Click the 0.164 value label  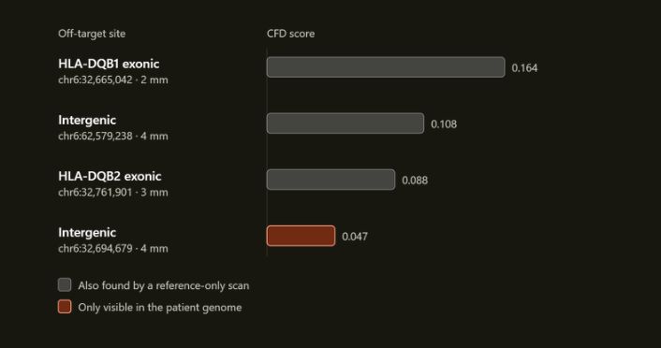pyautogui.click(x=524, y=68)
